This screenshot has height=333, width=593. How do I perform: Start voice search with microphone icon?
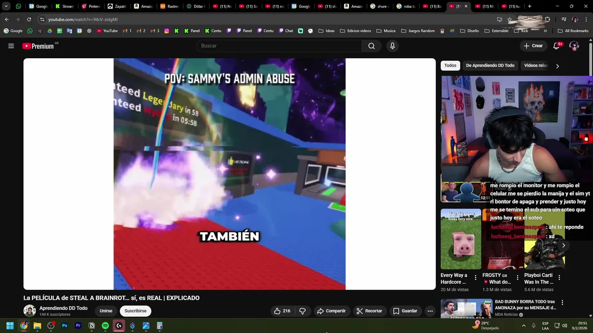click(392, 46)
